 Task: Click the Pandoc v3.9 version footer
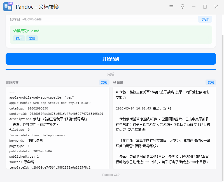coord(111,175)
